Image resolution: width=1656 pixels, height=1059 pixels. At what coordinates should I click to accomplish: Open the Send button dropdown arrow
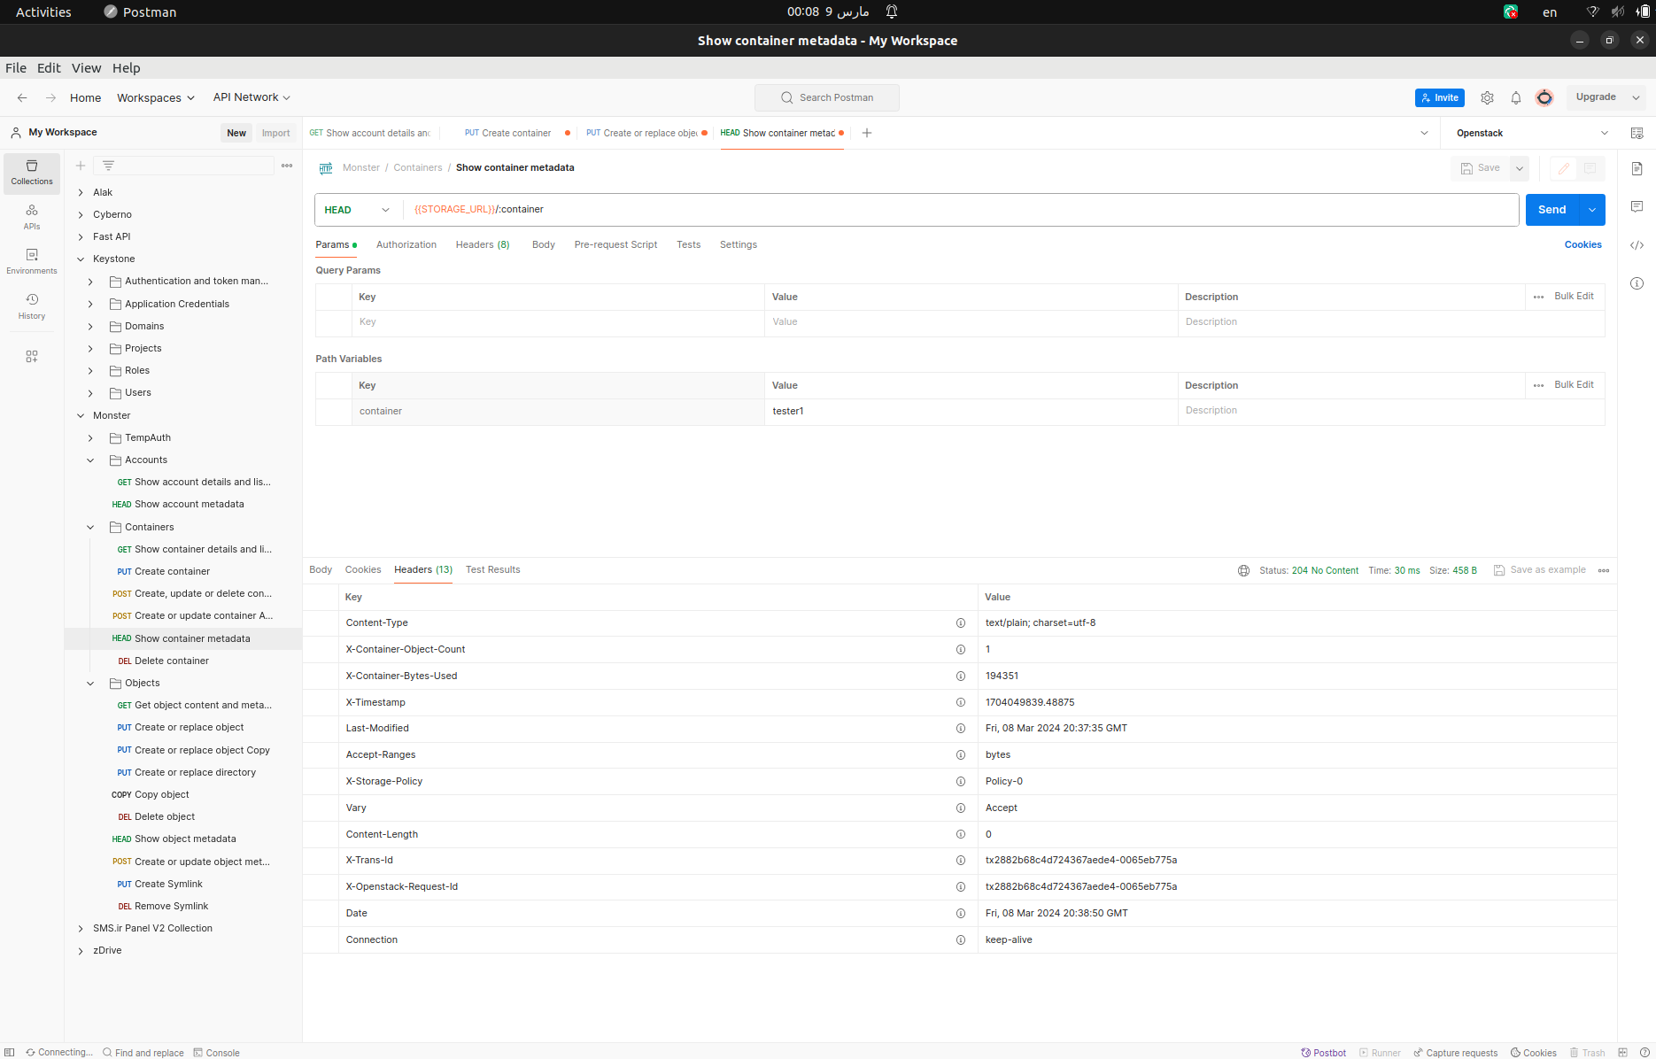click(x=1592, y=210)
